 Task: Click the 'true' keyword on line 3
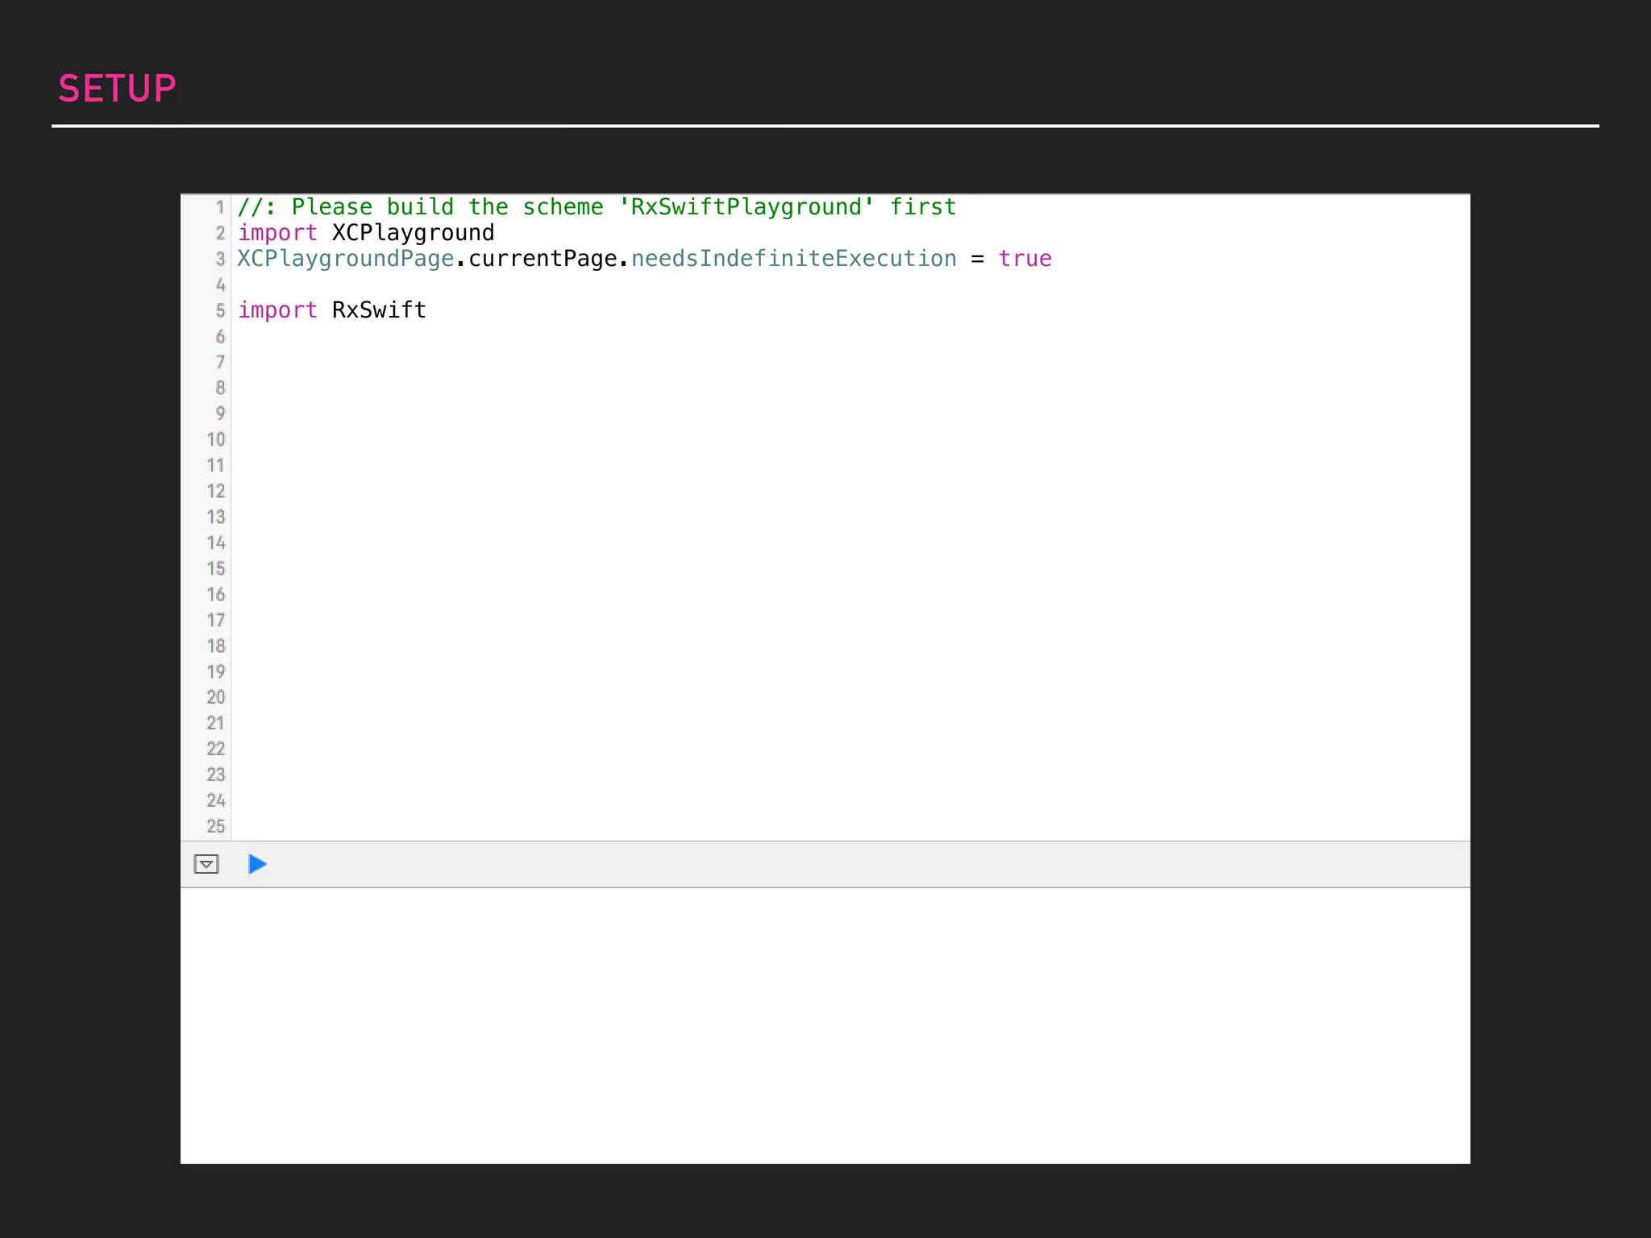[1025, 259]
